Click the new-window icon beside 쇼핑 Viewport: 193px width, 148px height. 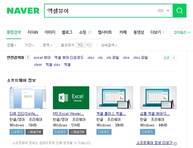pos(90,32)
